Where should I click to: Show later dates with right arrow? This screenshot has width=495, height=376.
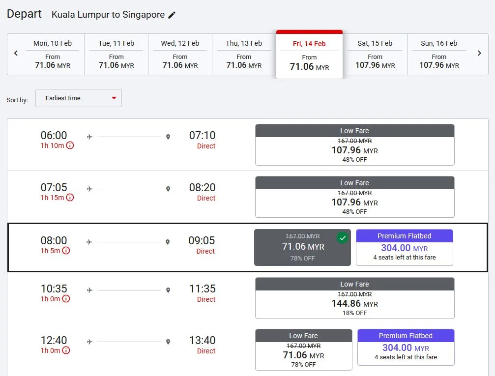click(479, 53)
